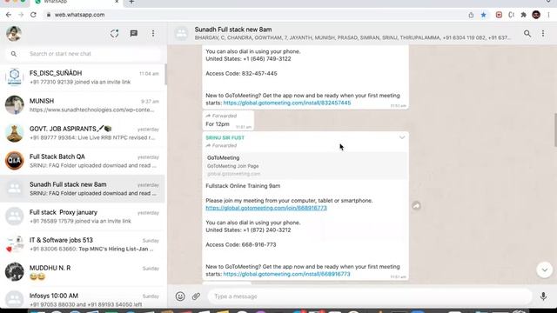This screenshot has height=313, width=557.
Task: Share page using browser share icon
Action: click(471, 15)
